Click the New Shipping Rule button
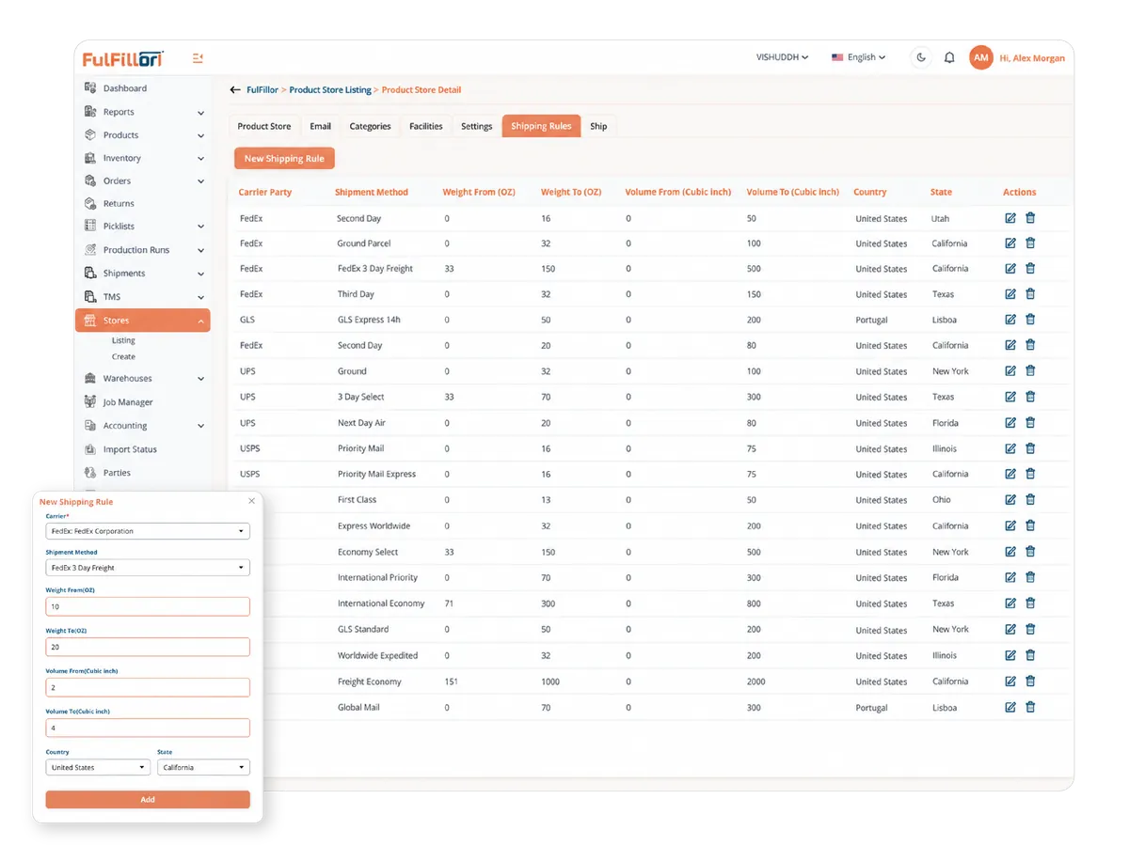This screenshot has height=846, width=1129. [284, 159]
